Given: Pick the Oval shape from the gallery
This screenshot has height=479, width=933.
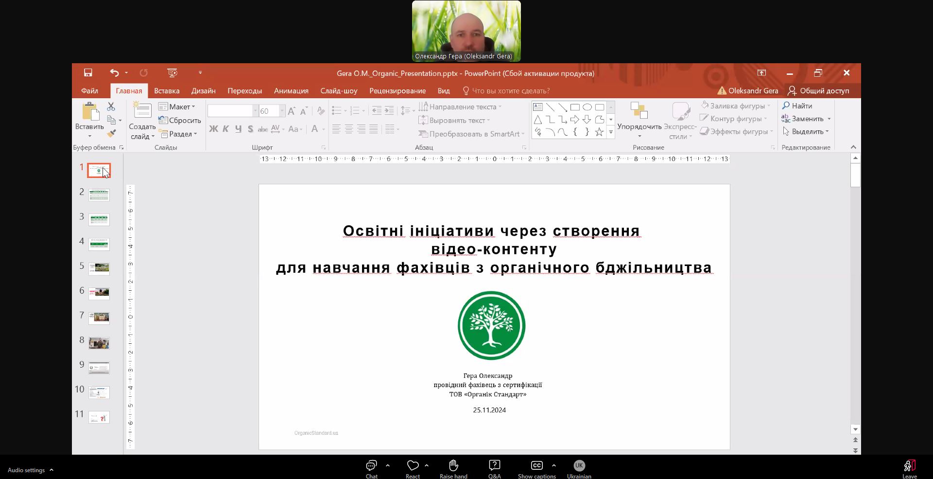Looking at the screenshot, I should click(x=587, y=107).
